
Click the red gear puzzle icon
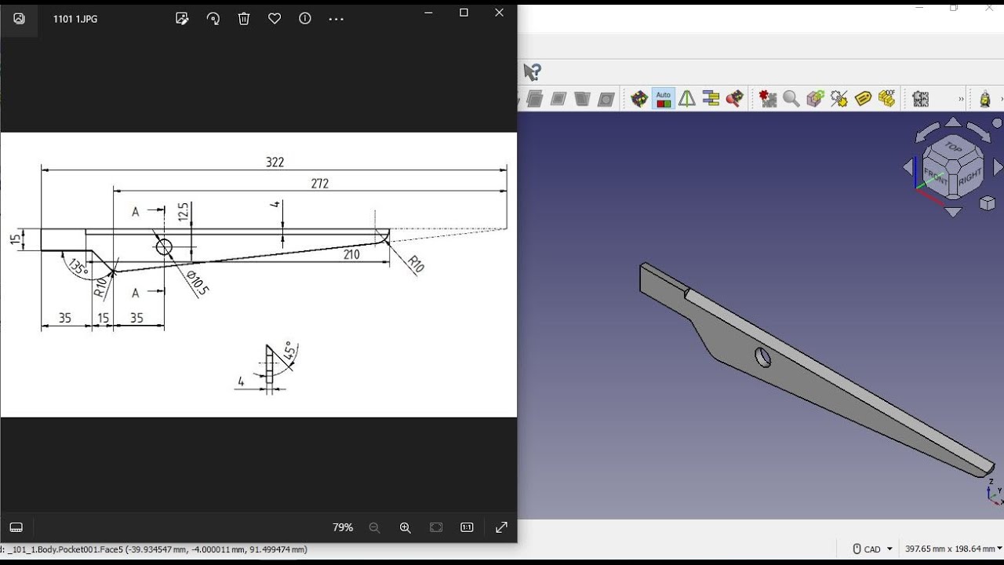[767, 99]
